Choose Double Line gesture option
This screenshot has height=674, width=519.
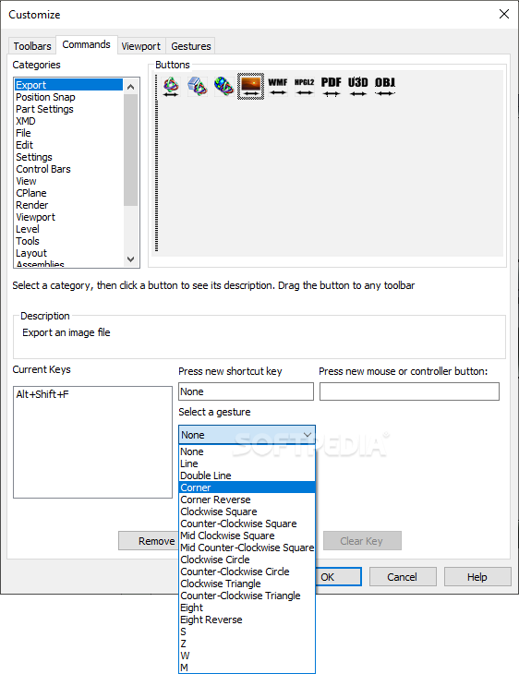click(247, 475)
